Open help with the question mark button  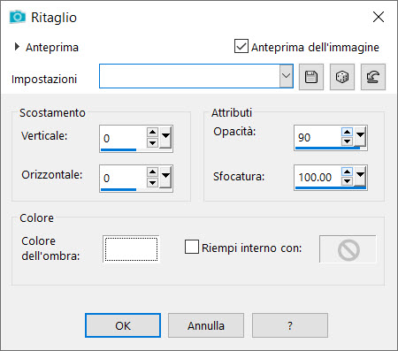tap(290, 325)
